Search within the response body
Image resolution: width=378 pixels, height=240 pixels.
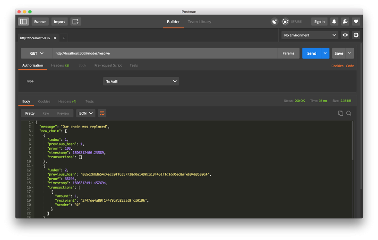pyautogui.click(x=349, y=113)
